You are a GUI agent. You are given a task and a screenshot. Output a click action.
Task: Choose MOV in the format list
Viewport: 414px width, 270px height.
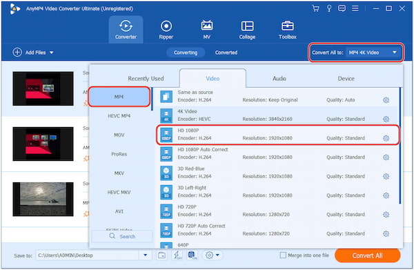click(119, 135)
